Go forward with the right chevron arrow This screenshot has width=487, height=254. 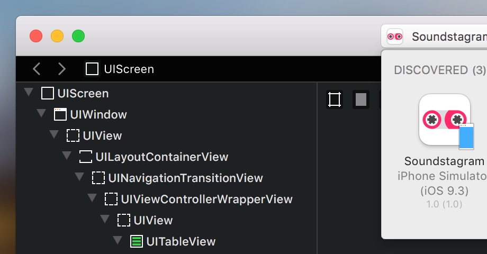[x=62, y=69]
